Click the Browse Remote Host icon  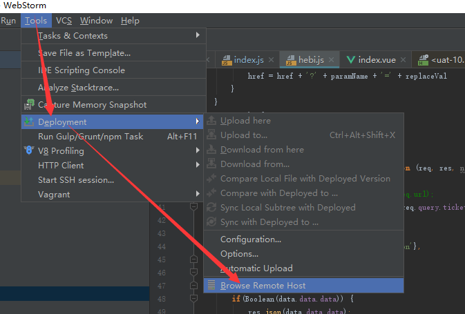click(x=211, y=285)
